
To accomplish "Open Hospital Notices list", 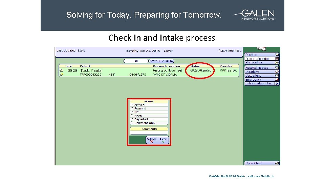I will (262, 68).
